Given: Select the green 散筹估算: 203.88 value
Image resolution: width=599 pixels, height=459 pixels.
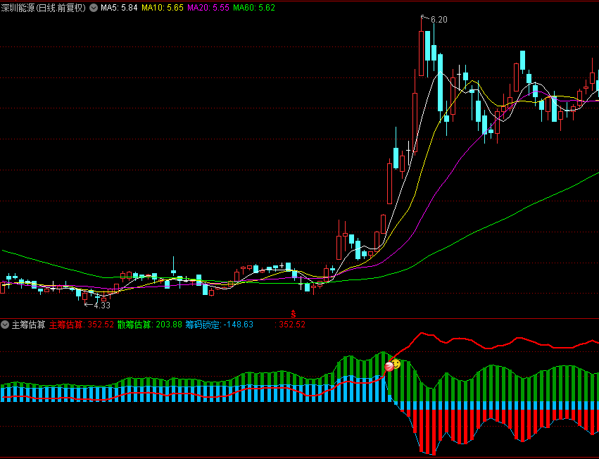Looking at the screenshot, I should click(x=150, y=325).
